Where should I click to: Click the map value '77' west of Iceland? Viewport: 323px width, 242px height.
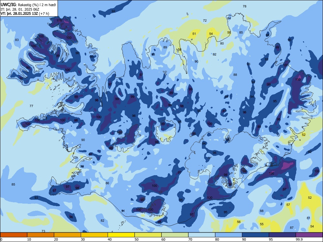(x=31, y=106)
